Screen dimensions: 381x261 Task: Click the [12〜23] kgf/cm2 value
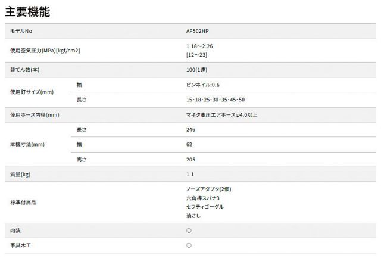point(197,55)
